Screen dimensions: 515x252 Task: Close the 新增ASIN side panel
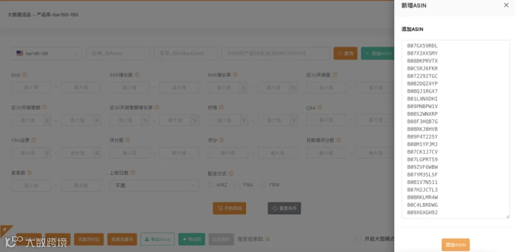coord(506,5)
